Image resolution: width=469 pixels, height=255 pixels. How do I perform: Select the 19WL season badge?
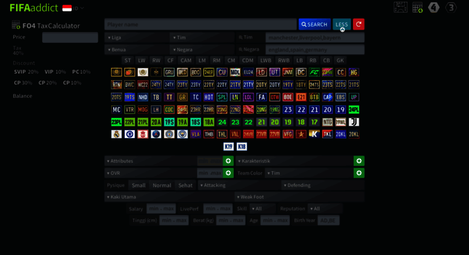[340, 122]
